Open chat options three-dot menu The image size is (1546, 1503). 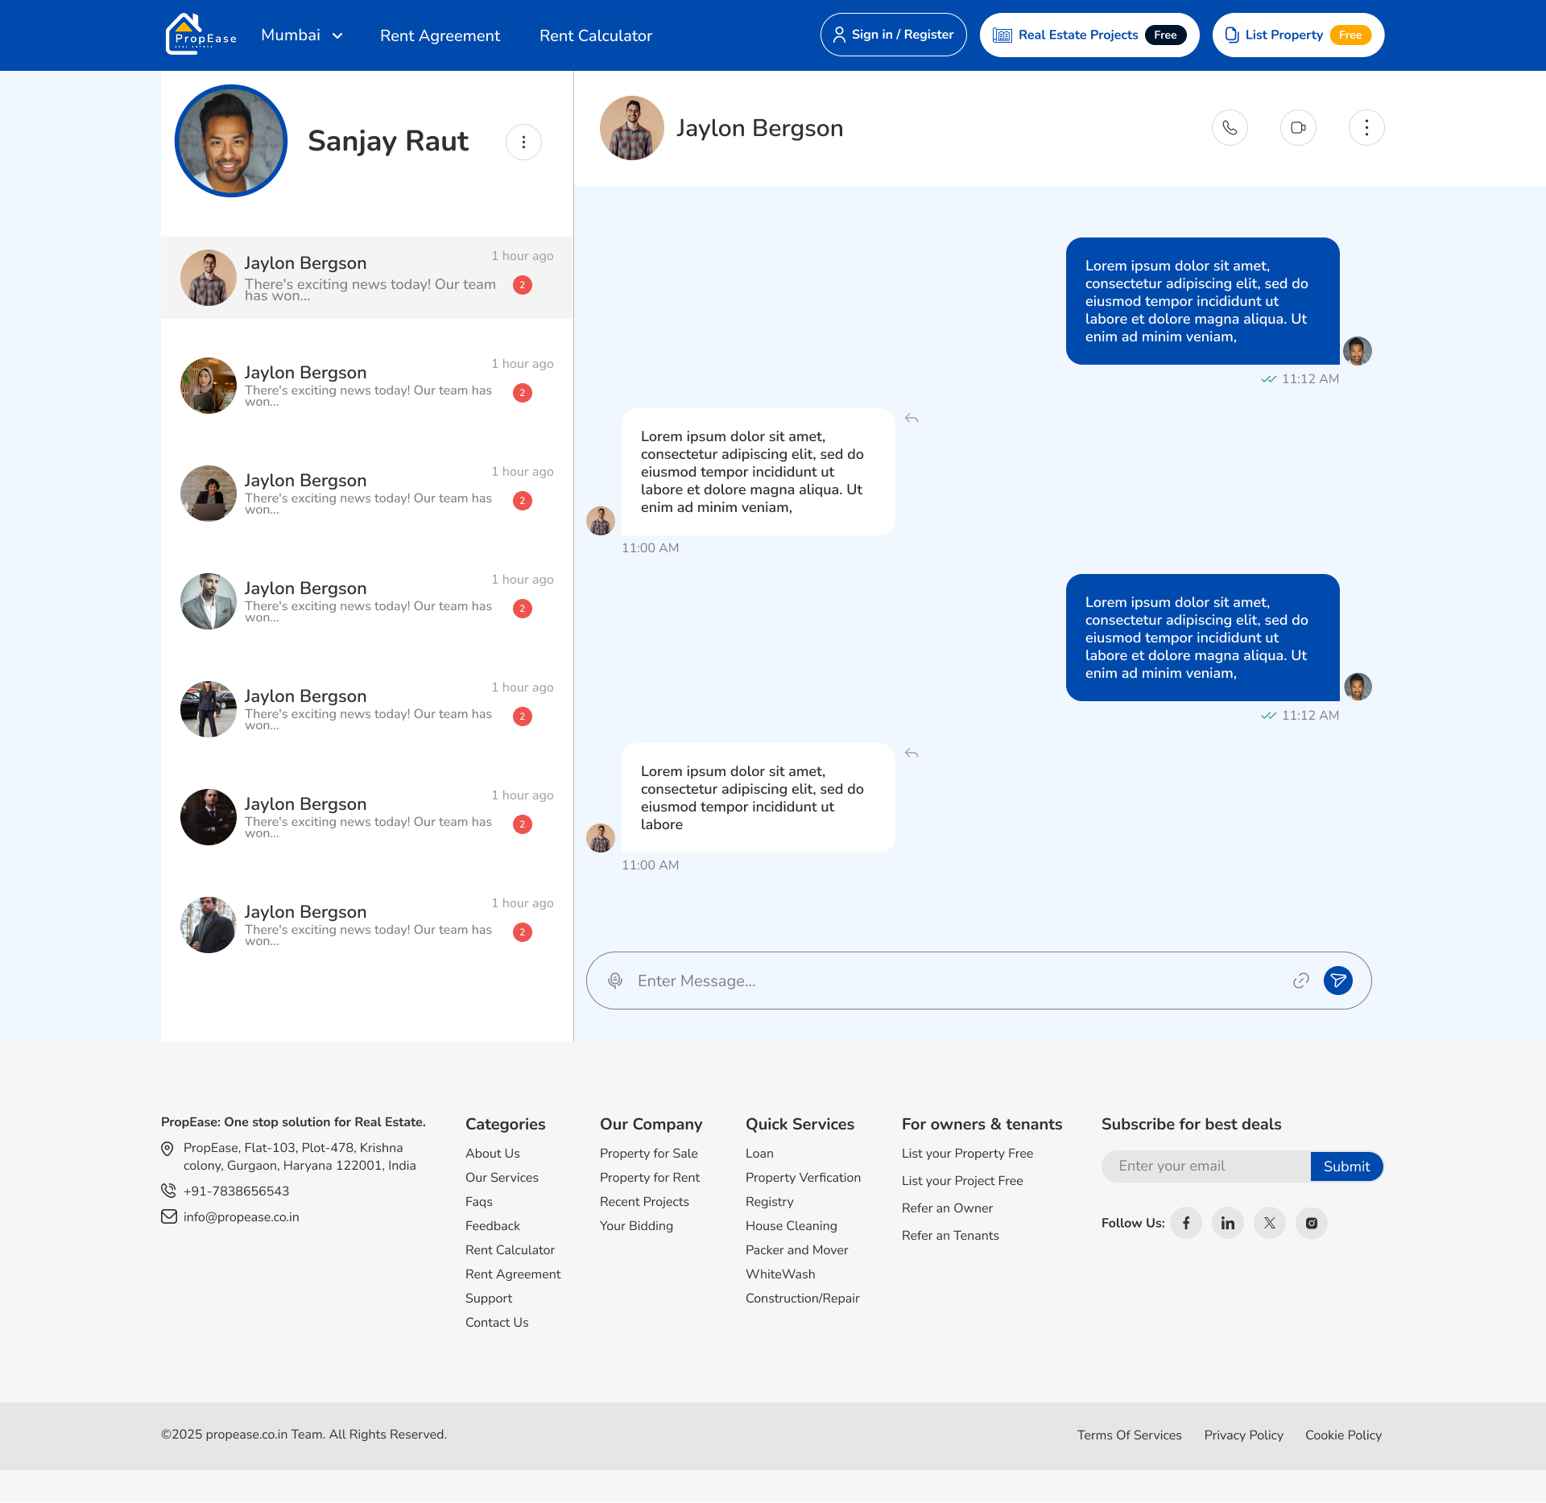[1366, 128]
